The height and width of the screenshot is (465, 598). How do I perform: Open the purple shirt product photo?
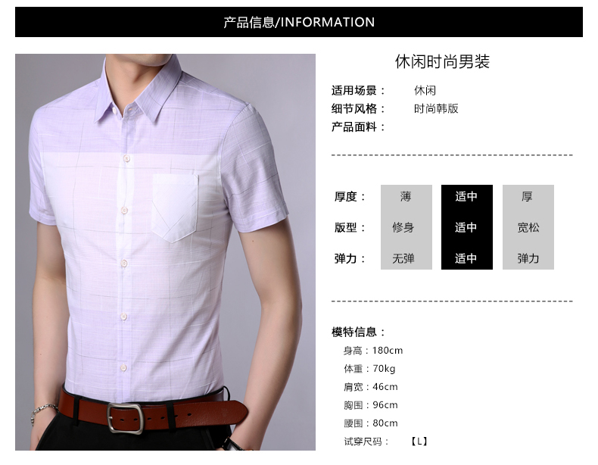point(165,251)
